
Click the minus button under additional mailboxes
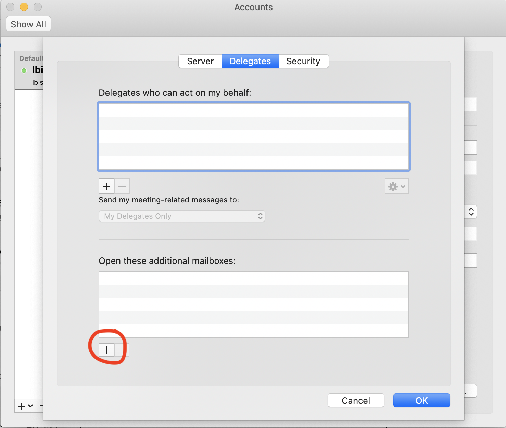[122, 350]
